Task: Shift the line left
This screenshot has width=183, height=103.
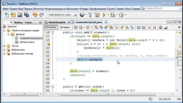Action: point(138,27)
